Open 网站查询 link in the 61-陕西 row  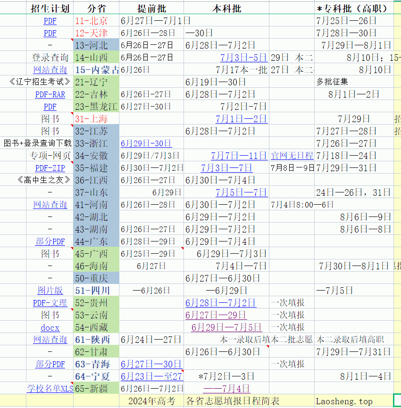click(50, 340)
